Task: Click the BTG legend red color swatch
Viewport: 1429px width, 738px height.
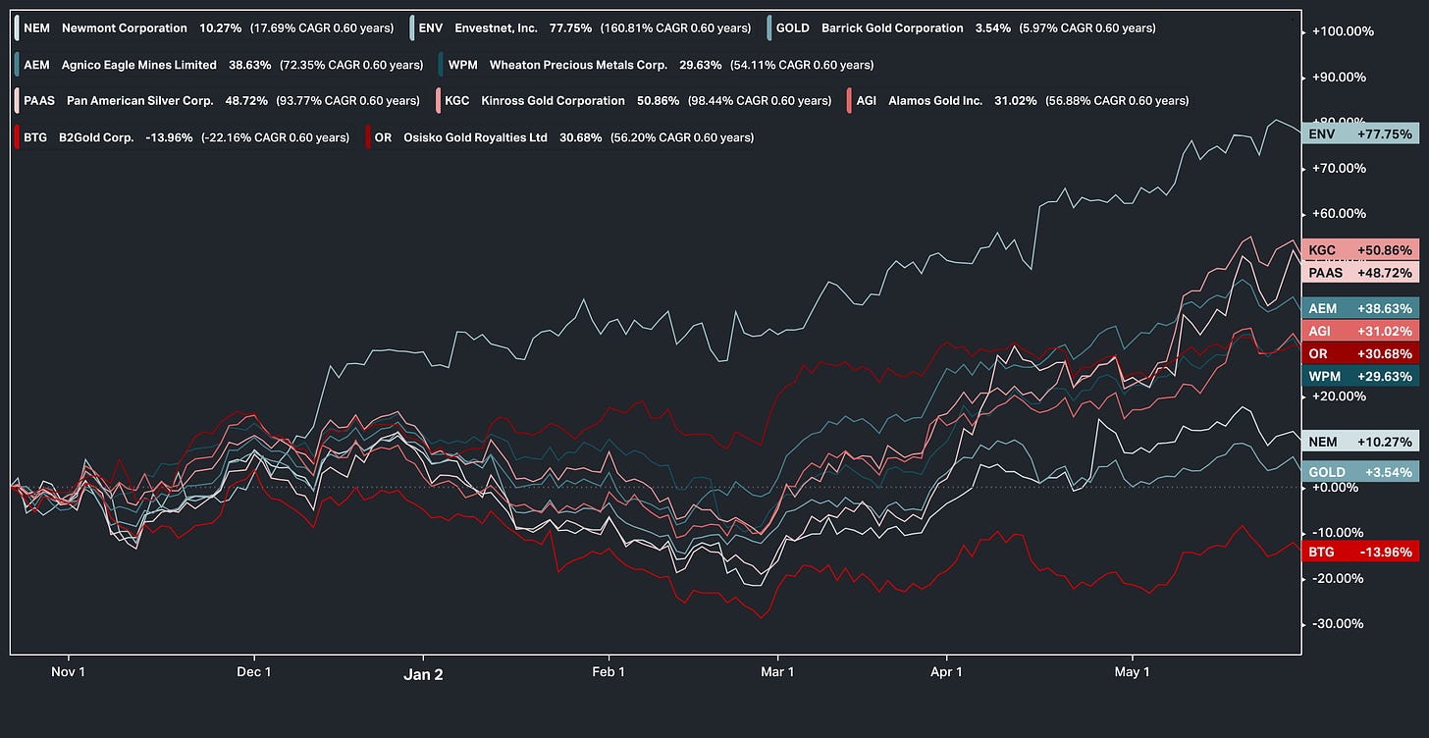Action: pyautogui.click(x=17, y=137)
